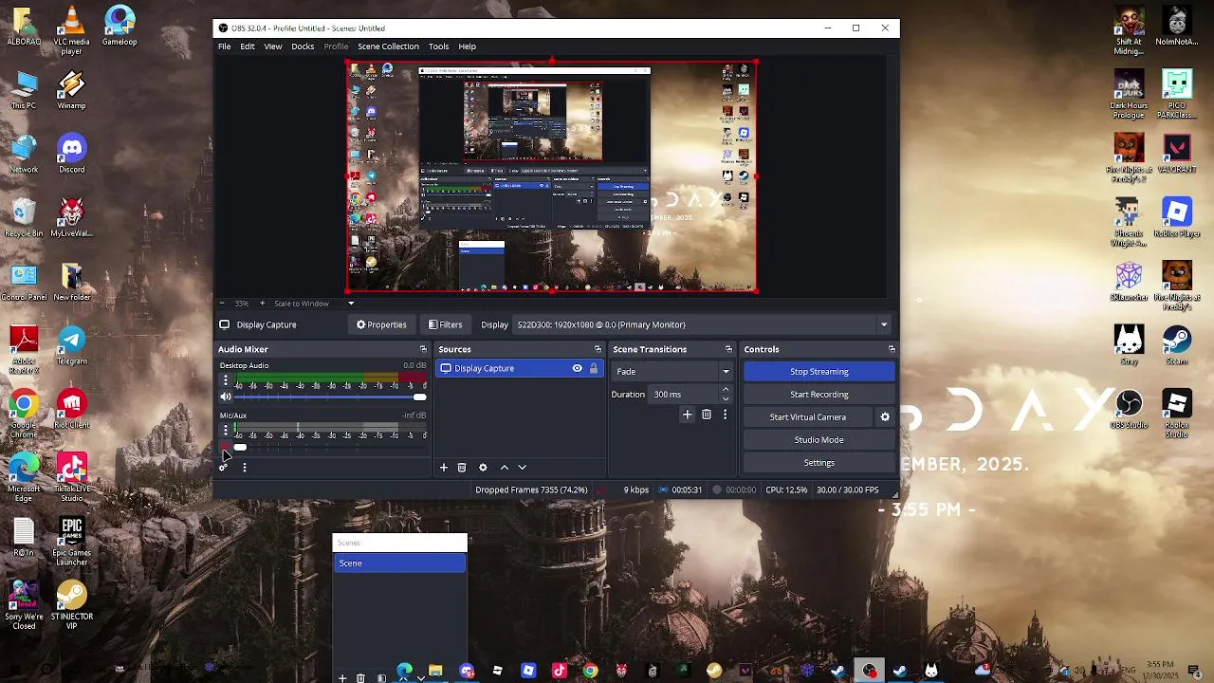Adjust the Desktop Audio volume slider
Screen dimensions: 1214x683
pos(330,397)
